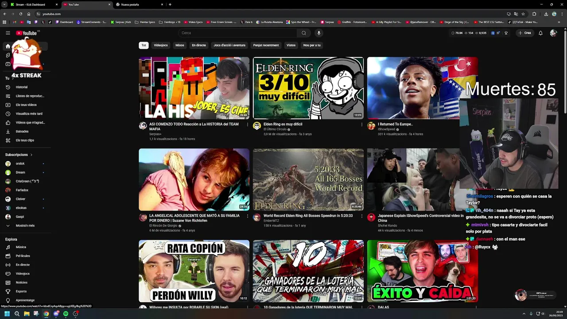Open the orslok subscription channel
This screenshot has height=319, width=567.
coord(26,163)
